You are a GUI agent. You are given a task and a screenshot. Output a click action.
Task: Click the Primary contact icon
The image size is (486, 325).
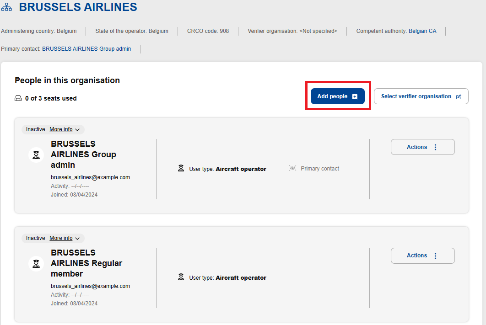point(293,169)
